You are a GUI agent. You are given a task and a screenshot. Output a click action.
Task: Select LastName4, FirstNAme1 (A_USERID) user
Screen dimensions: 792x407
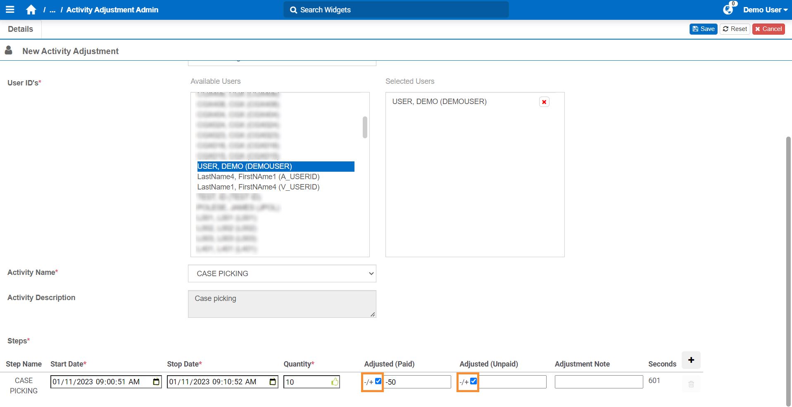258,177
